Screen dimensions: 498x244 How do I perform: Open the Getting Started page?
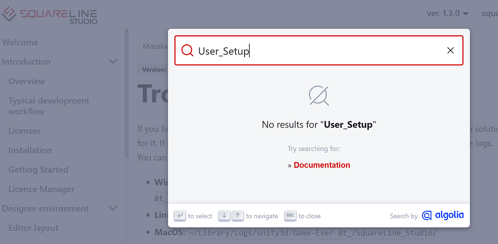coord(38,170)
